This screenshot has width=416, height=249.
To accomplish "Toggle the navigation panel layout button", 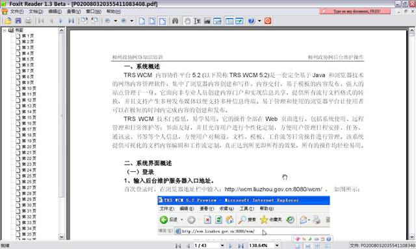I will pos(229,21).
